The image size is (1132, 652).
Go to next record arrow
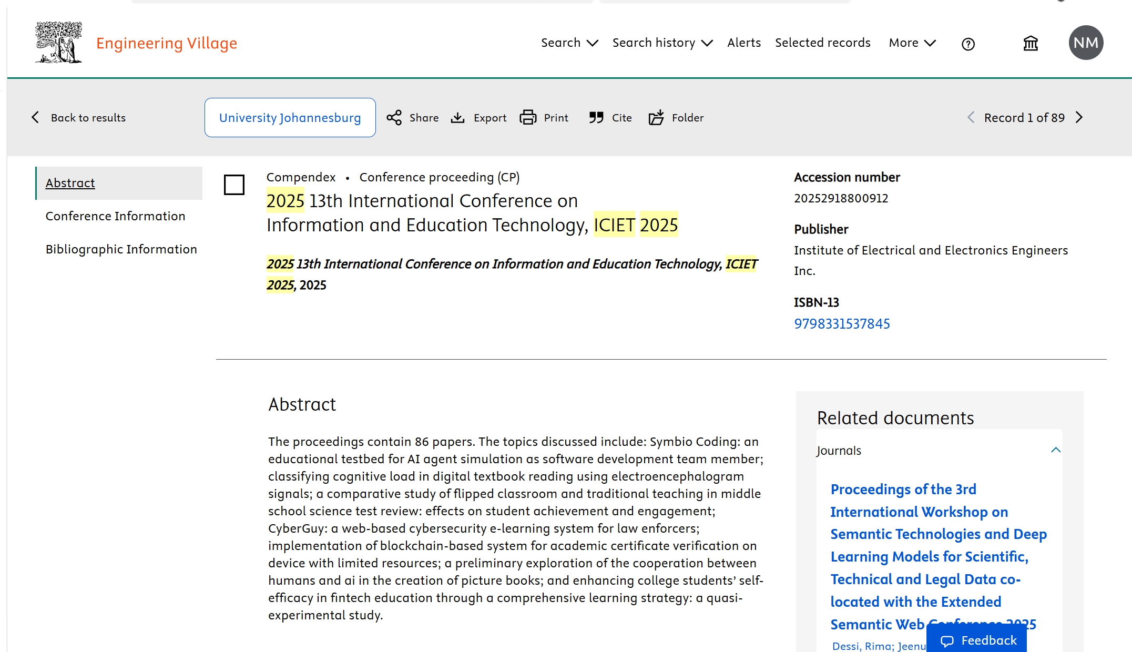tap(1079, 117)
